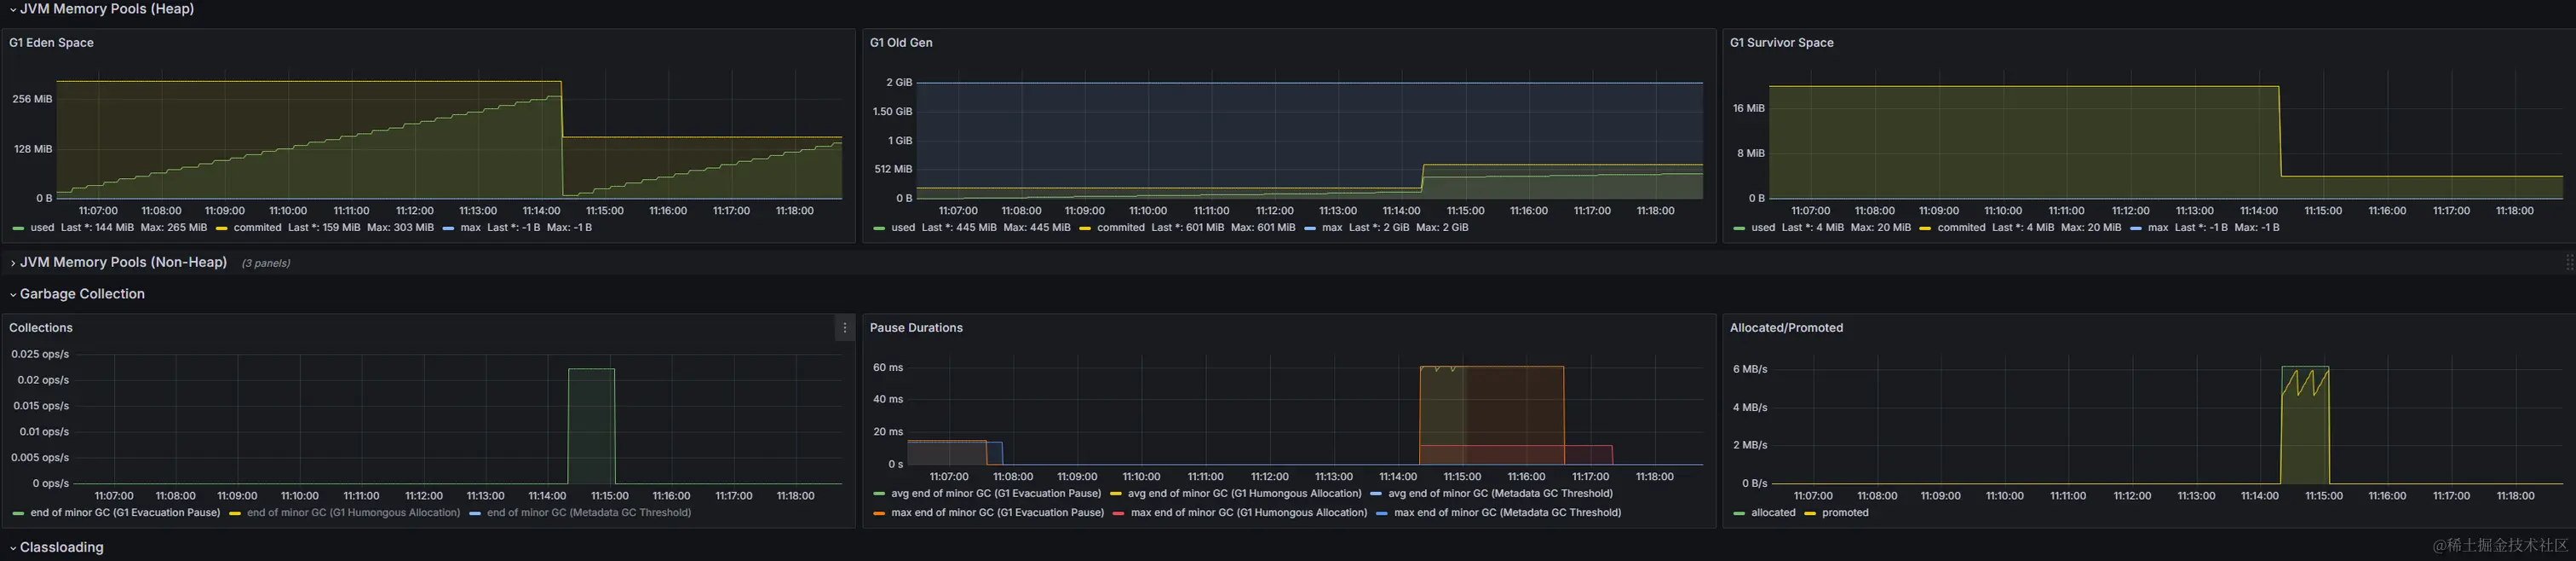
Task: Toggle 'max end of minor GC (G1 Humongous Allocation)' series
Action: click(x=1248, y=512)
